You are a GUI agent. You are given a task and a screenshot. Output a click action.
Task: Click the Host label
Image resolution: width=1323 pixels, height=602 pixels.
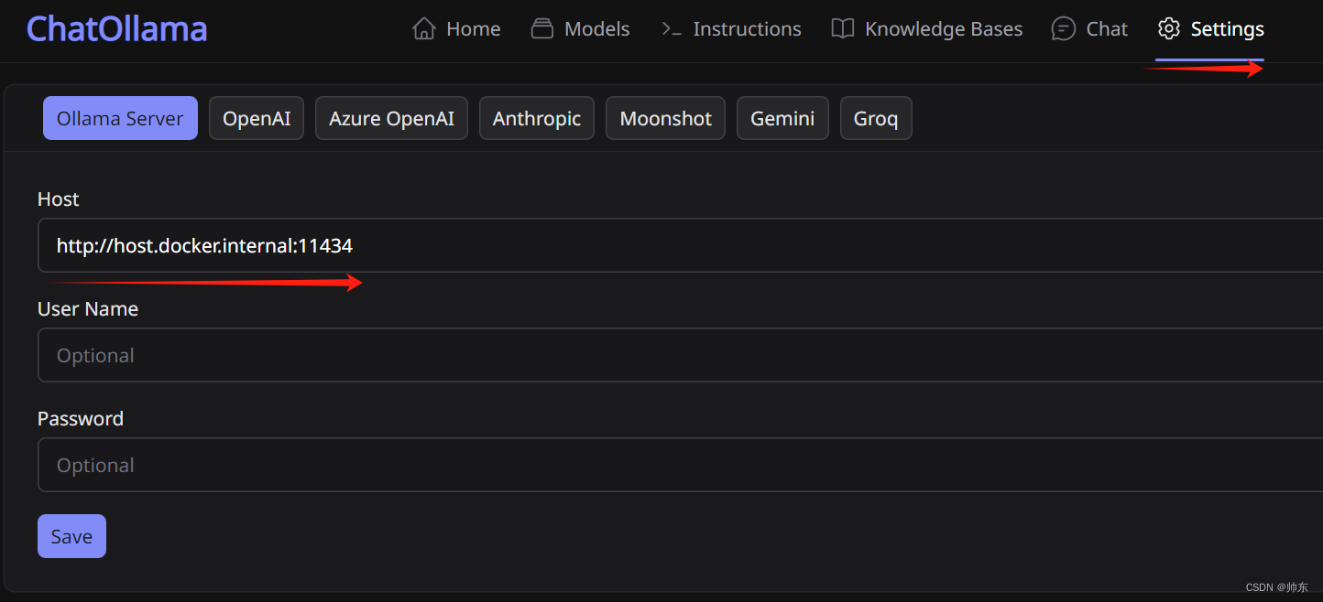click(x=59, y=199)
